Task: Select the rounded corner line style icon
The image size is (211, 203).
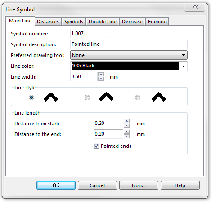Action: 106,97
